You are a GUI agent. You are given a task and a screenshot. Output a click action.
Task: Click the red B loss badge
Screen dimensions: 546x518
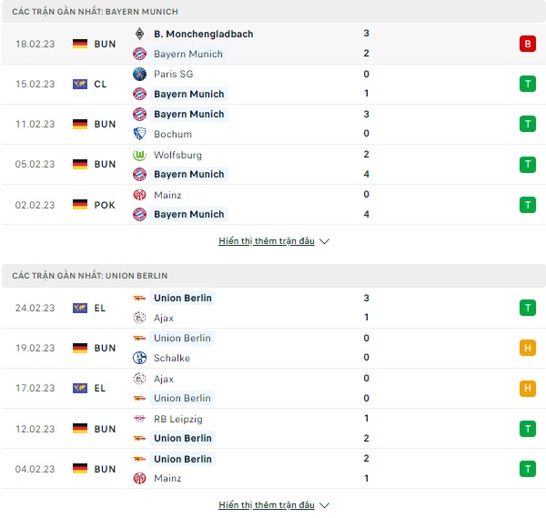pos(528,44)
